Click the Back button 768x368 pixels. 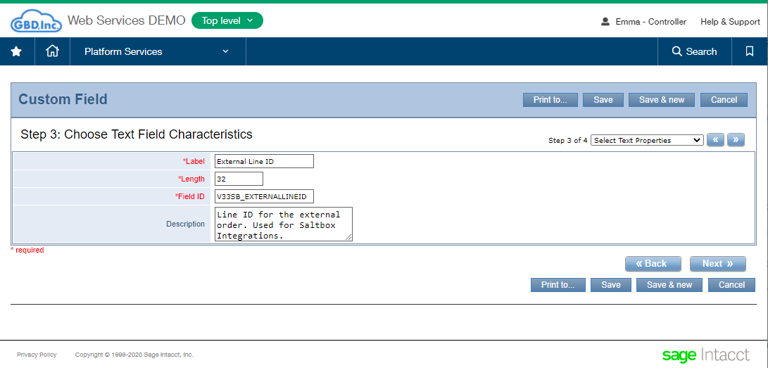pyautogui.click(x=653, y=264)
